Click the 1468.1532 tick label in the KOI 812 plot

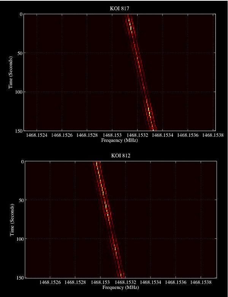click(x=125, y=282)
